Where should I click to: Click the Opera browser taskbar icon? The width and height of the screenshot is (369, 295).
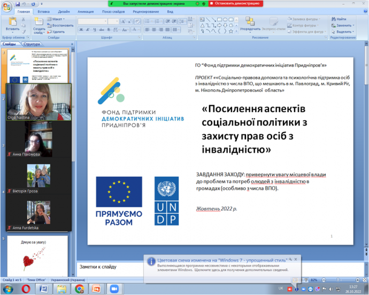point(25,289)
